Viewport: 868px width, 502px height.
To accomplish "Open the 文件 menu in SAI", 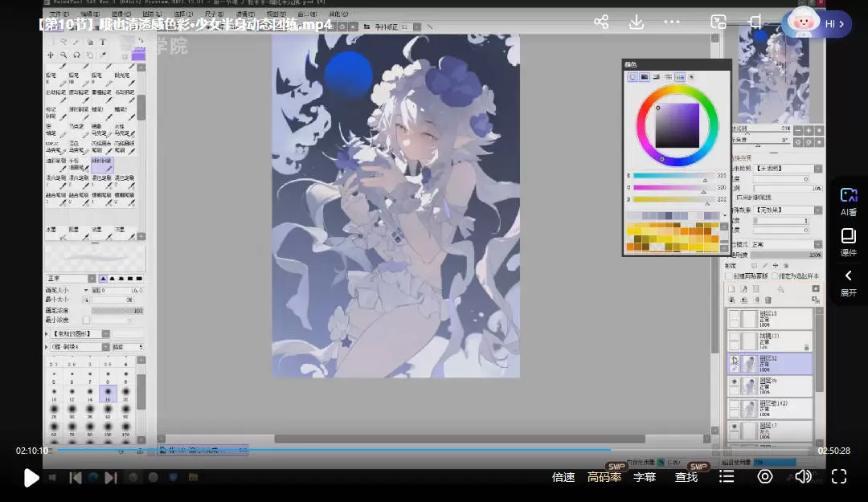I will pyautogui.click(x=59, y=14).
